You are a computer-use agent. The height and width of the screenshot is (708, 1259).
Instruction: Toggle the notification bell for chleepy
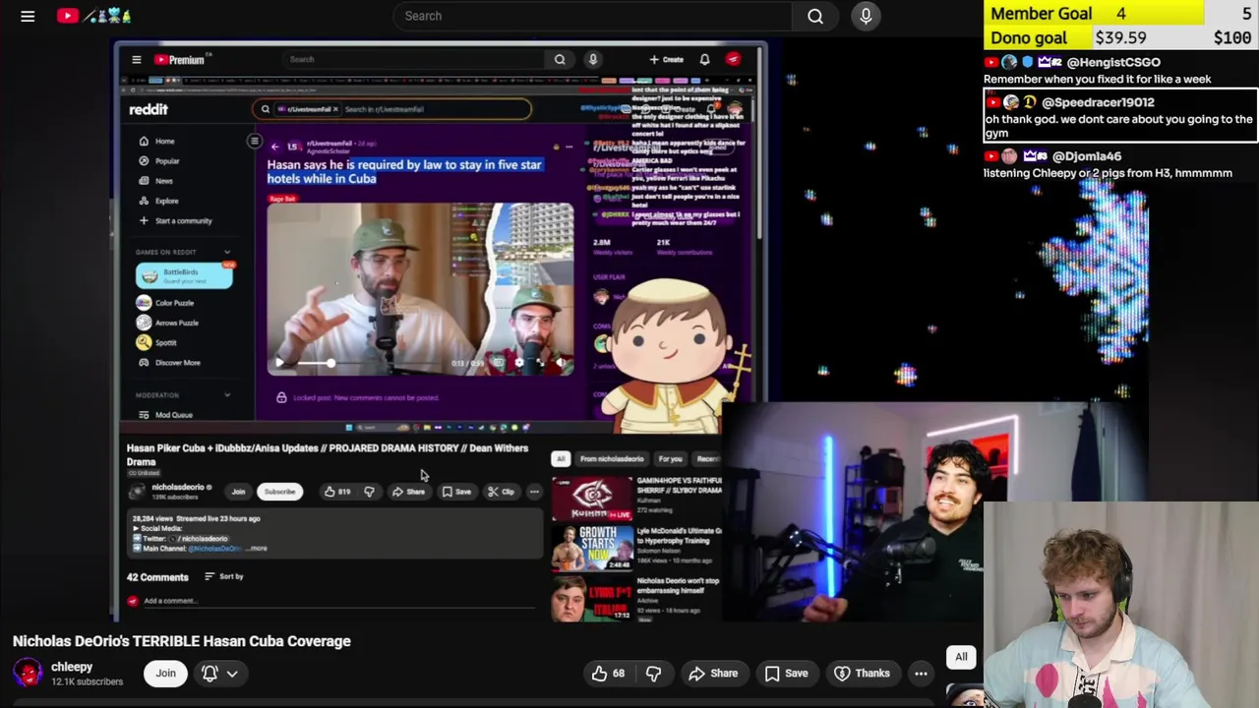click(x=210, y=674)
